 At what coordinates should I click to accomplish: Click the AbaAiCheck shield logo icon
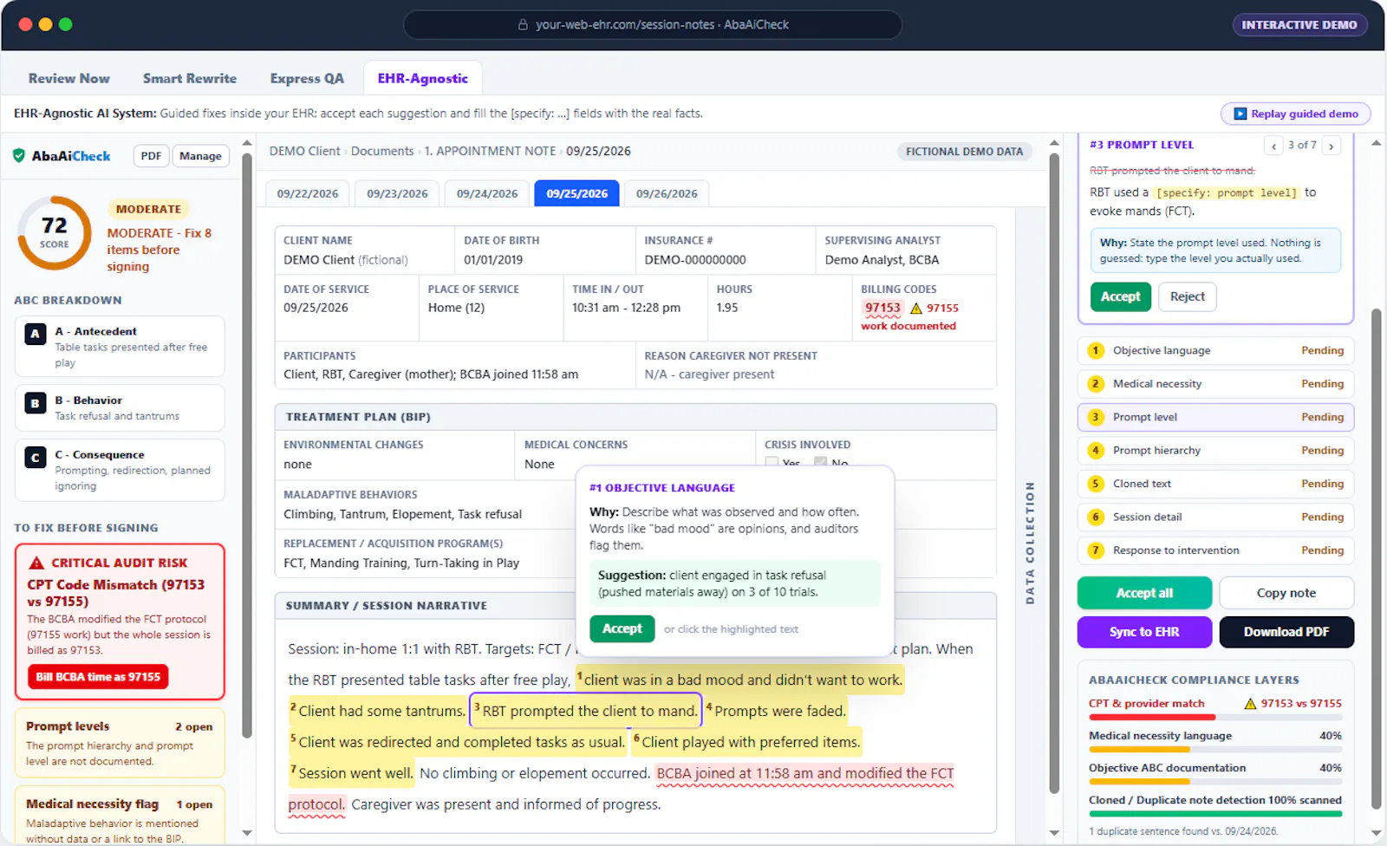pyautogui.click(x=19, y=156)
